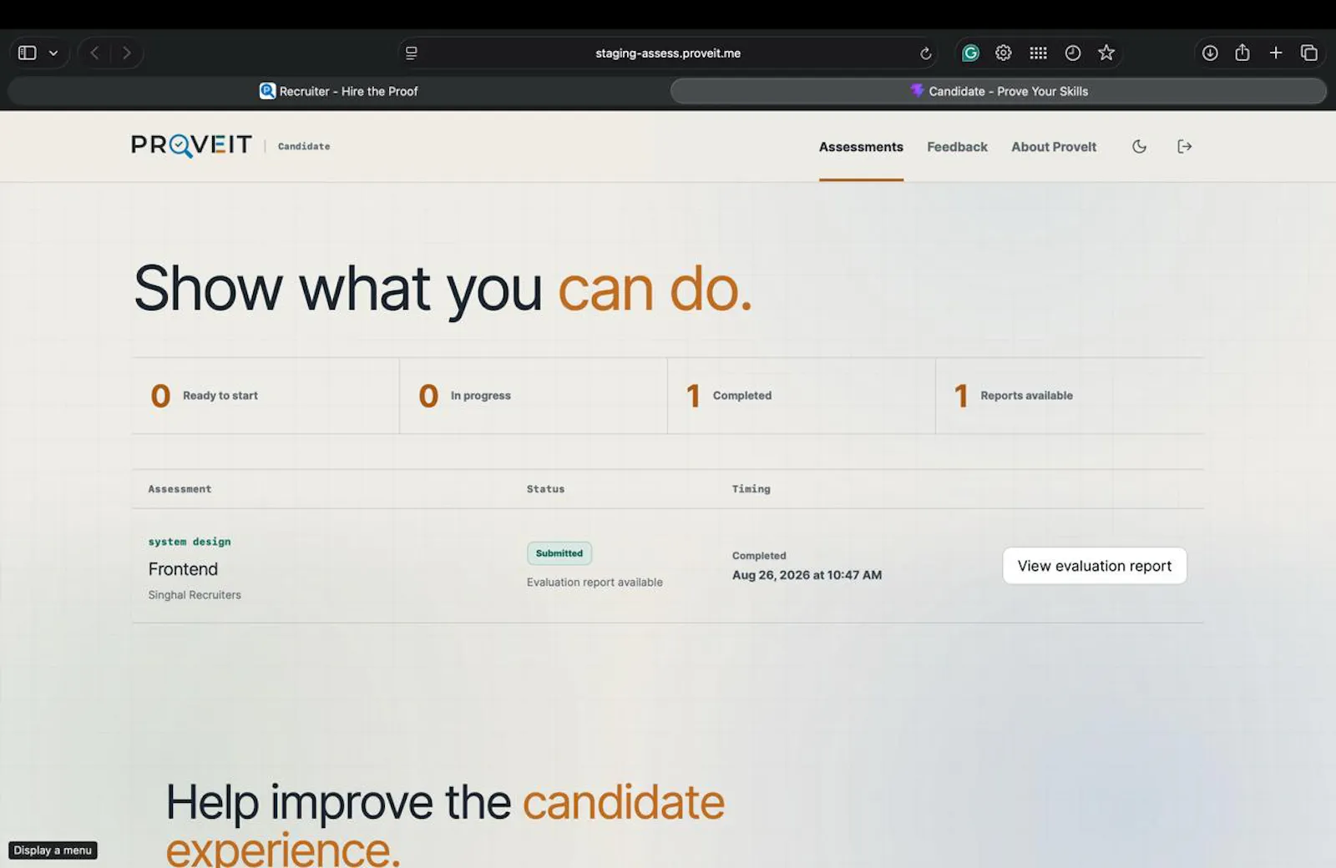Click the system design tag label

click(x=190, y=542)
